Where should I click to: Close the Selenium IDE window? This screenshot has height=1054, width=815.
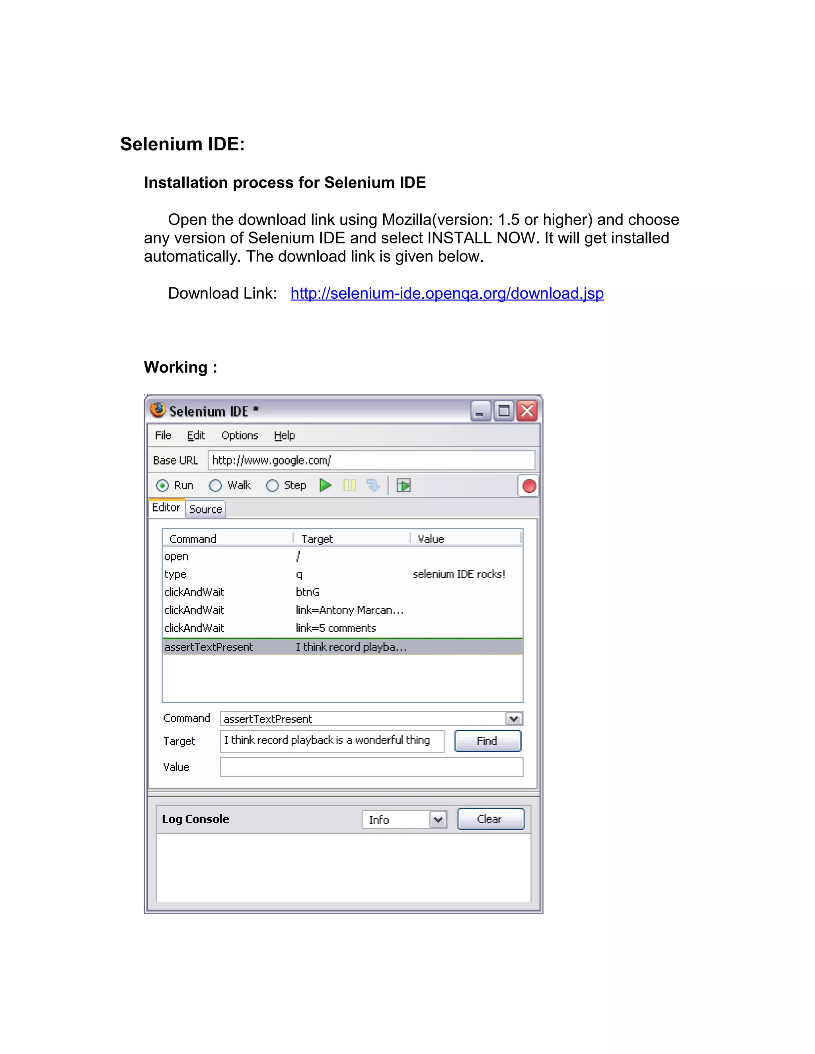click(x=527, y=411)
